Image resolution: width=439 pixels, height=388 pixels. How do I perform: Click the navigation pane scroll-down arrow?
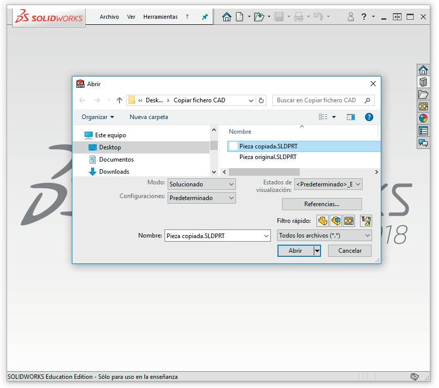point(214,172)
